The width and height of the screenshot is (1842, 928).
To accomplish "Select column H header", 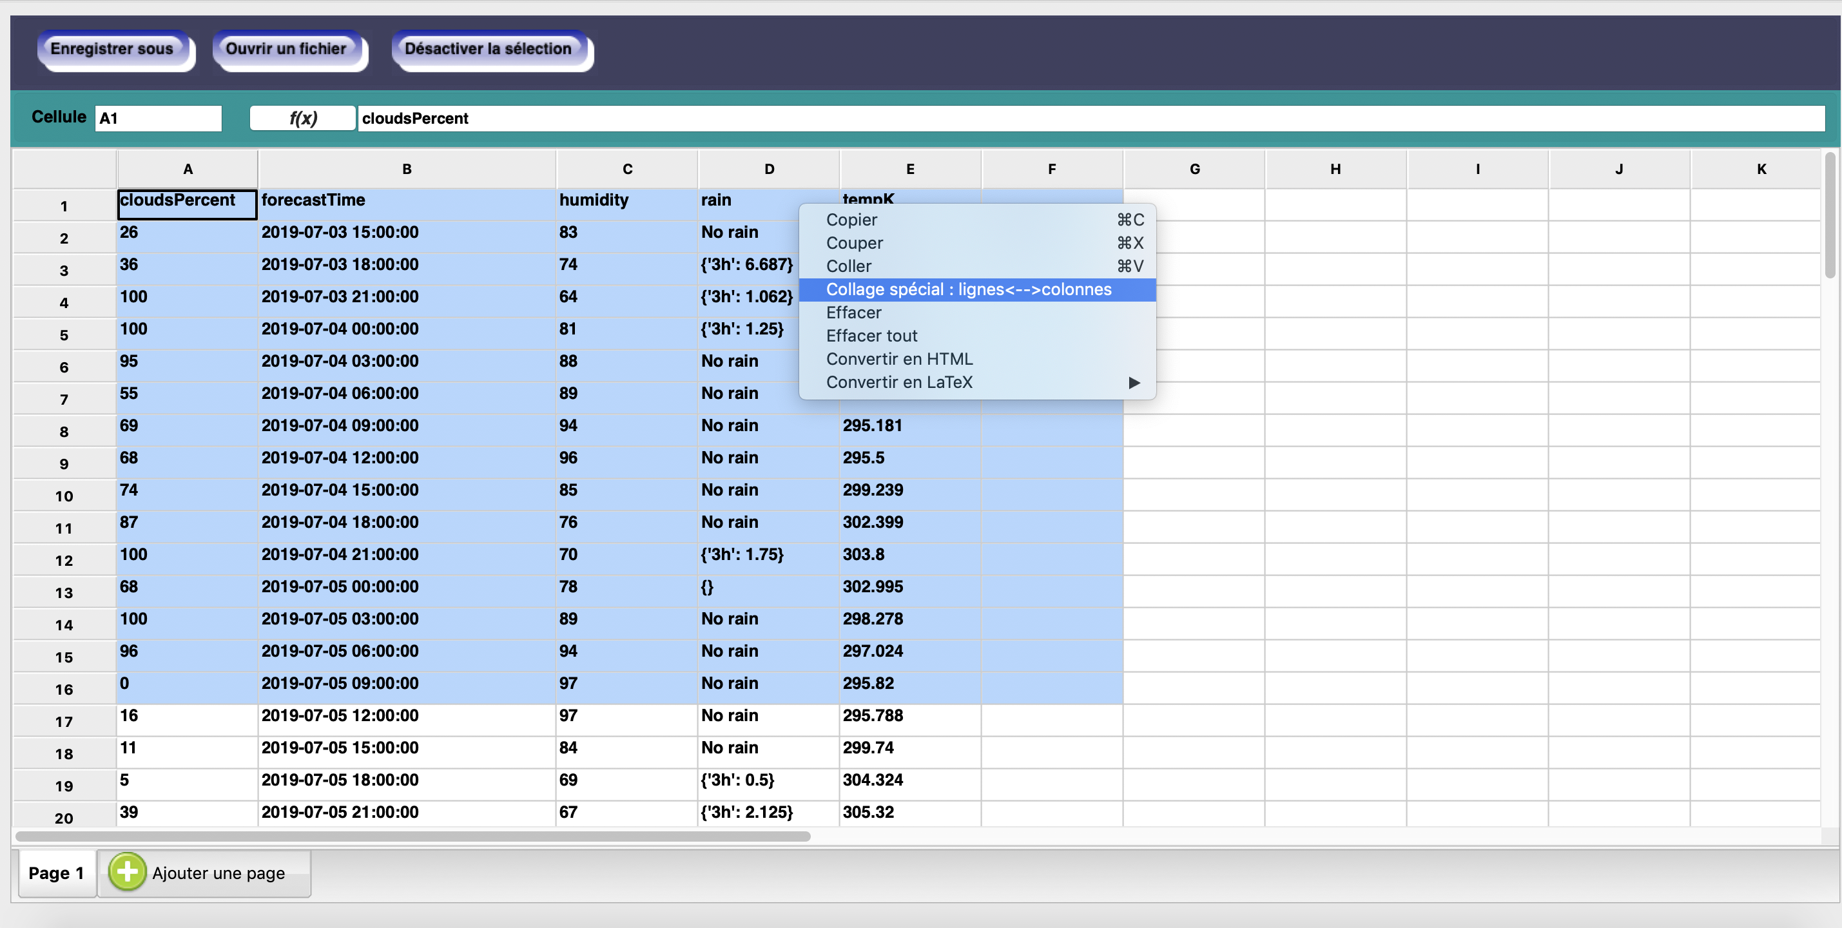I will click(x=1335, y=169).
